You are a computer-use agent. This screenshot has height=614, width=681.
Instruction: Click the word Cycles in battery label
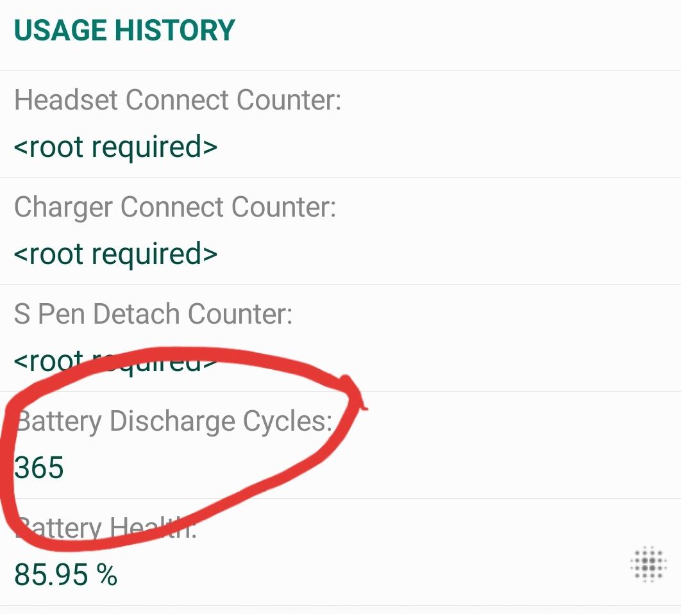(288, 421)
